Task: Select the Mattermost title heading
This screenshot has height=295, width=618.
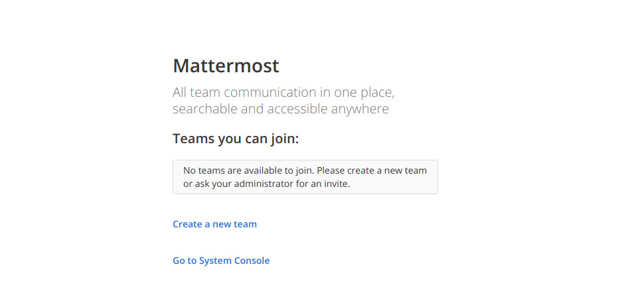Action: point(226,66)
